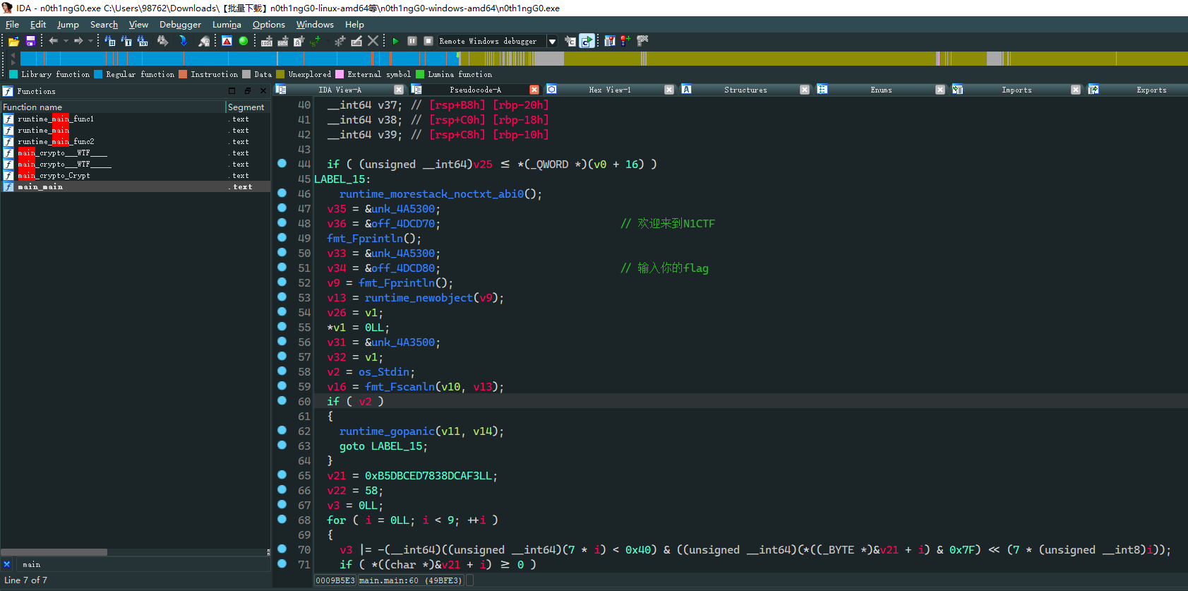The height and width of the screenshot is (591, 1188).
Task: Toggle breakpoint dot on line 49
Action: (x=282, y=238)
